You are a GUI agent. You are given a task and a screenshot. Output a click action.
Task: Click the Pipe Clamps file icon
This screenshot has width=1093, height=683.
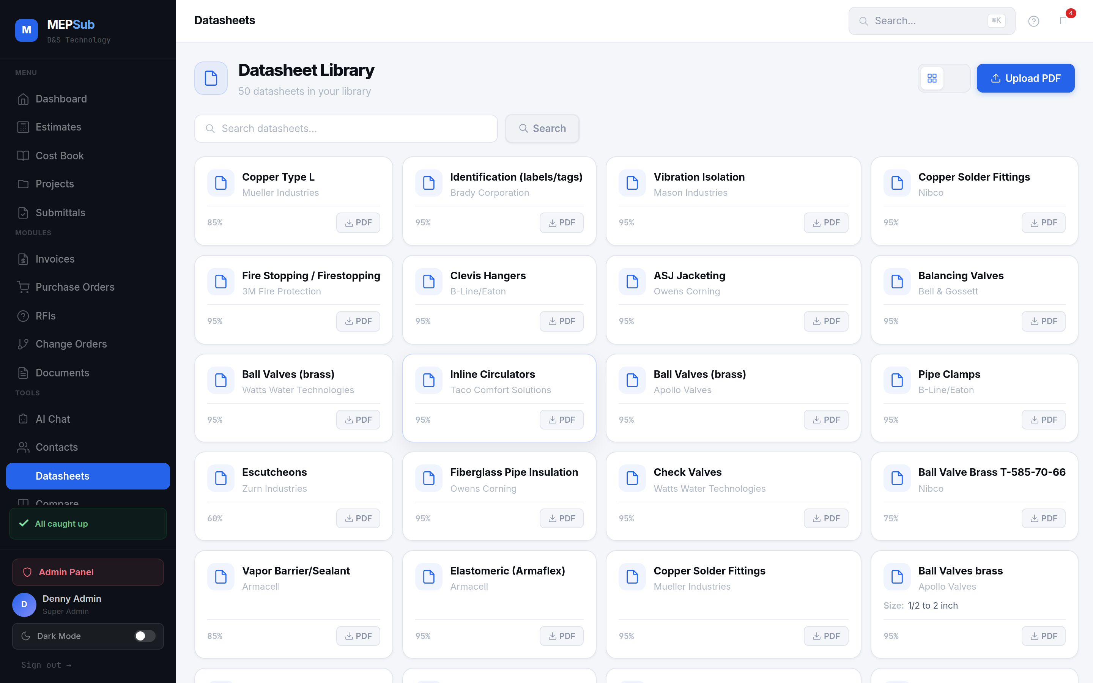click(x=897, y=380)
